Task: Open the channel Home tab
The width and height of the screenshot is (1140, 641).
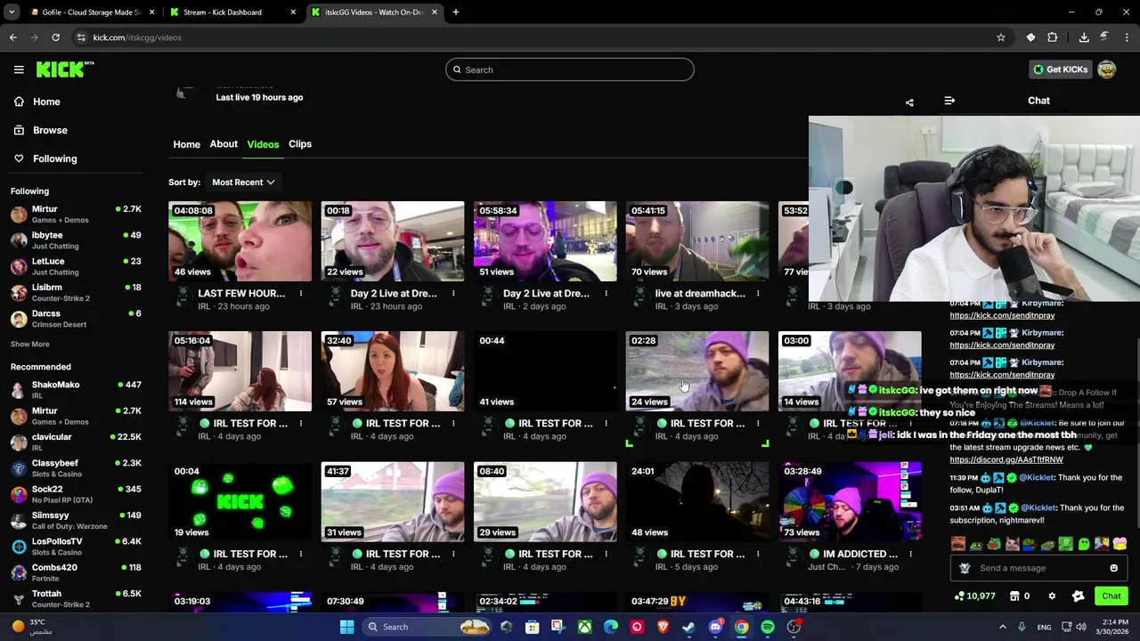Action: click(186, 144)
